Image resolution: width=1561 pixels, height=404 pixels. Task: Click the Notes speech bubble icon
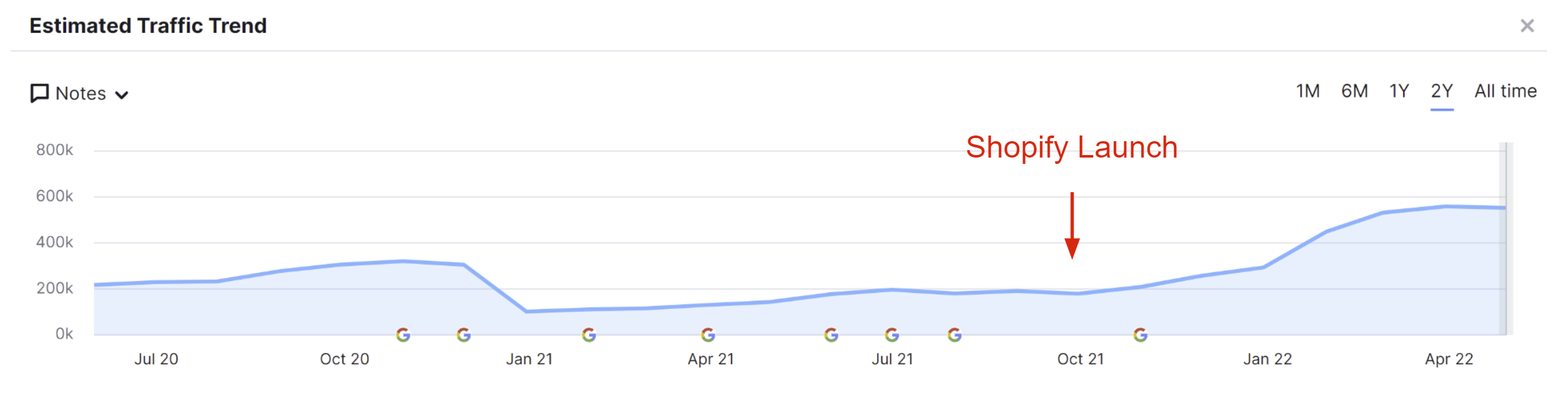pyautogui.click(x=39, y=93)
